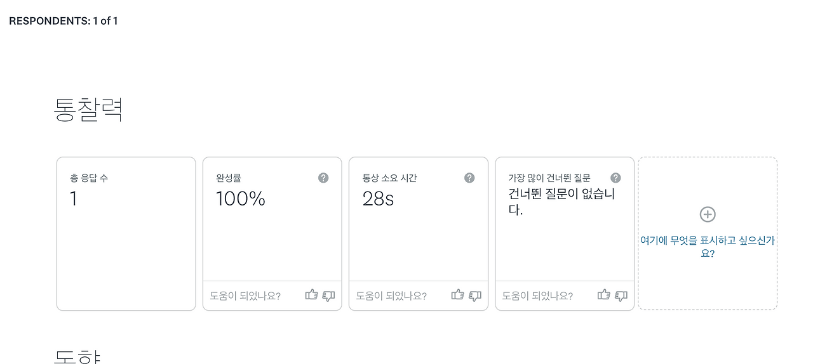Click the 도움이 되었나요? text under 완성률
The width and height of the screenshot is (813, 364).
point(245,296)
